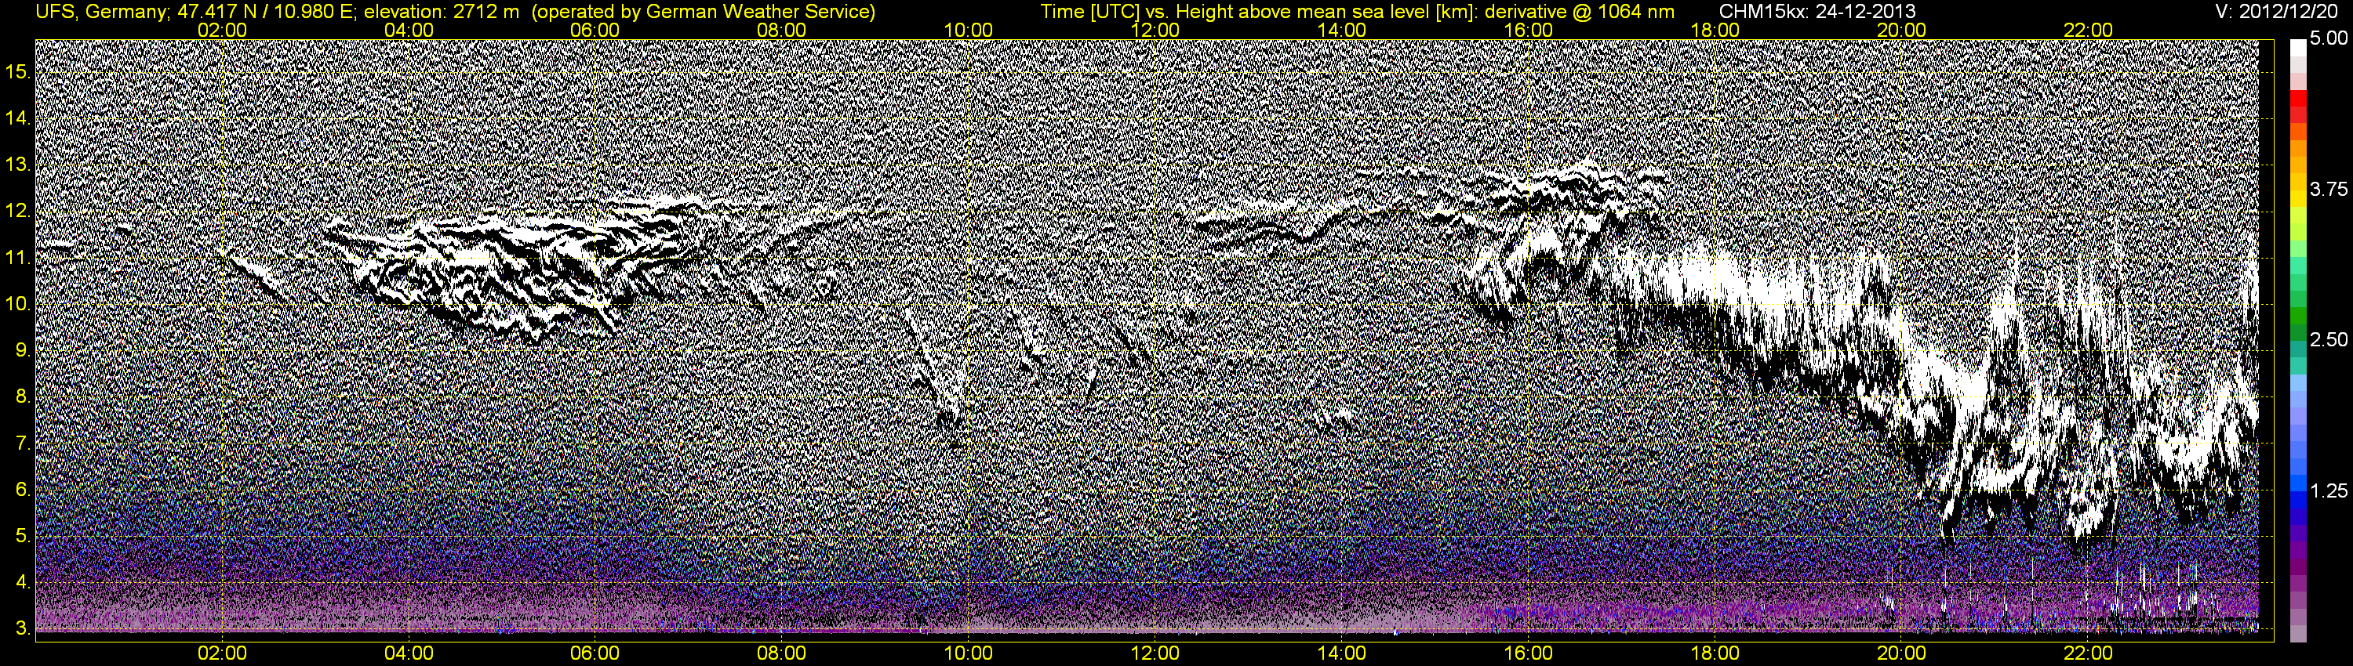Click the 12:00 label on the top time axis
This screenshot has width=2353, height=666.
[x=1155, y=30]
